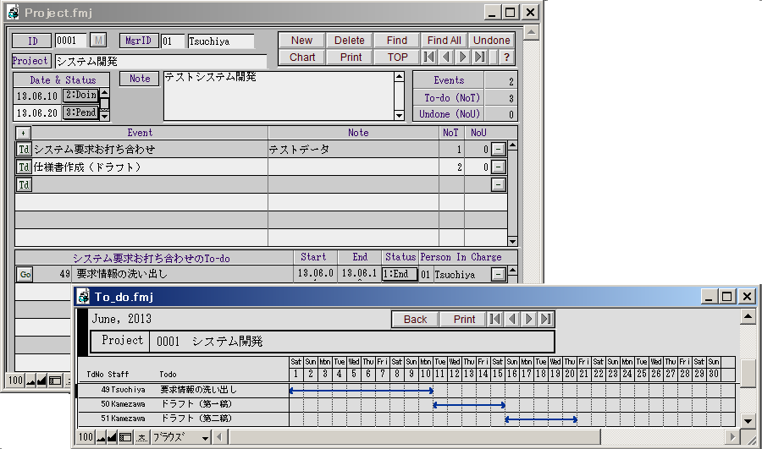
Task: Select Gantt bar for 要求情報の洗い出し
Action: pyautogui.click(x=361, y=391)
